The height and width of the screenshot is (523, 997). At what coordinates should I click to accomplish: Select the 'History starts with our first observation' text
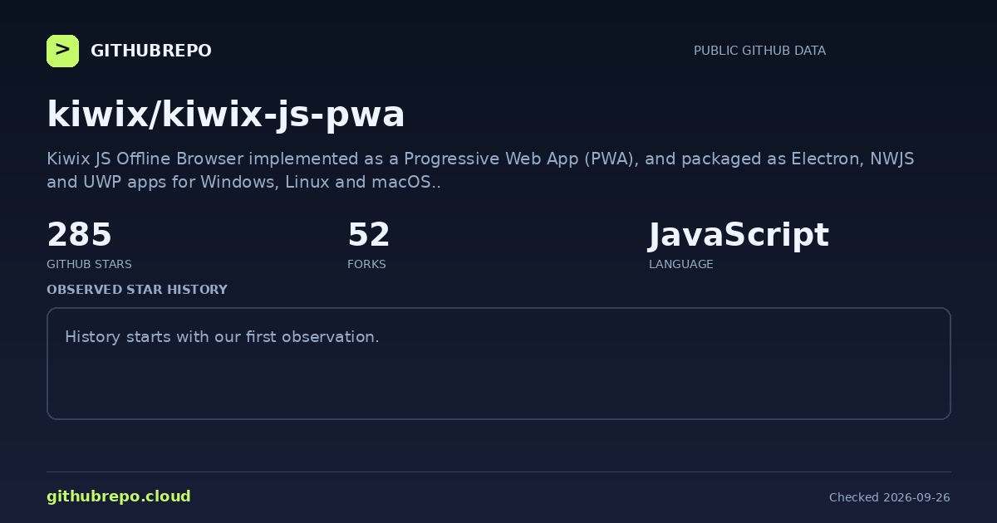(222, 337)
